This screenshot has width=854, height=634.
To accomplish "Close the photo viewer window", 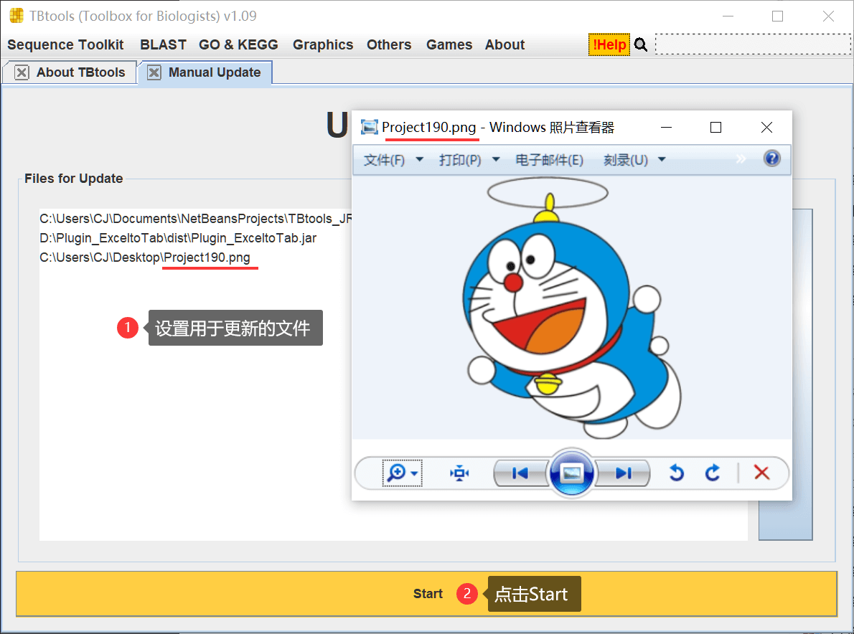I will tap(766, 128).
